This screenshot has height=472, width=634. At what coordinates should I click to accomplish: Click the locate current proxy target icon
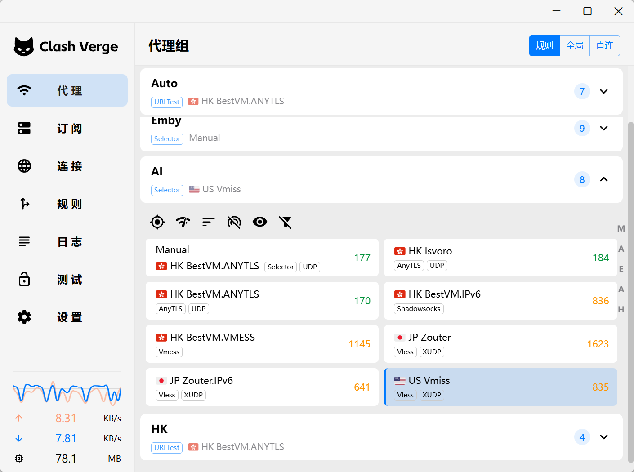tap(157, 222)
